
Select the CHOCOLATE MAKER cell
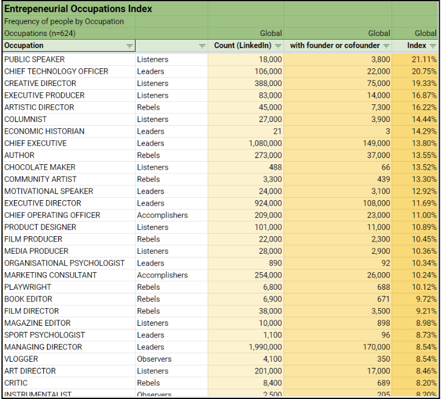point(69,167)
